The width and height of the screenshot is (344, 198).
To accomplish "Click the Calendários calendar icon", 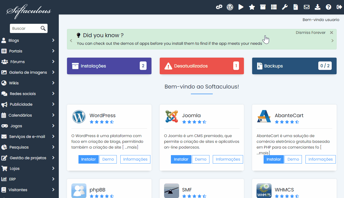I will 4,115.
